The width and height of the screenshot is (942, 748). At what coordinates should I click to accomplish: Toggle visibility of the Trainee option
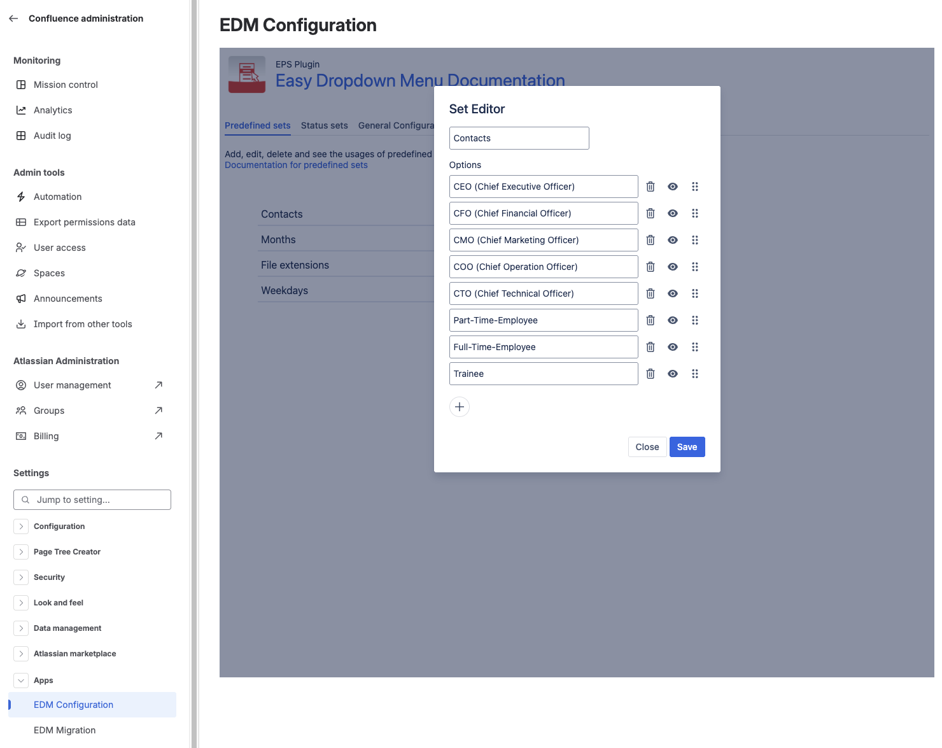coord(673,374)
